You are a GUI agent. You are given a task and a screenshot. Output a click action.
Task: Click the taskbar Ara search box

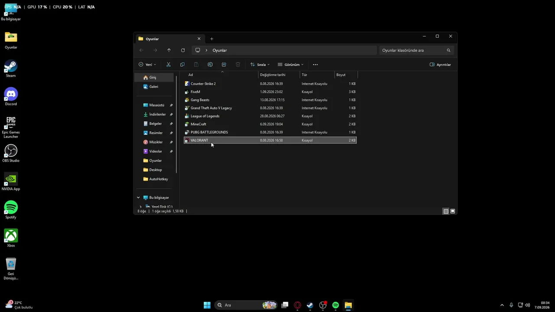pos(246,305)
